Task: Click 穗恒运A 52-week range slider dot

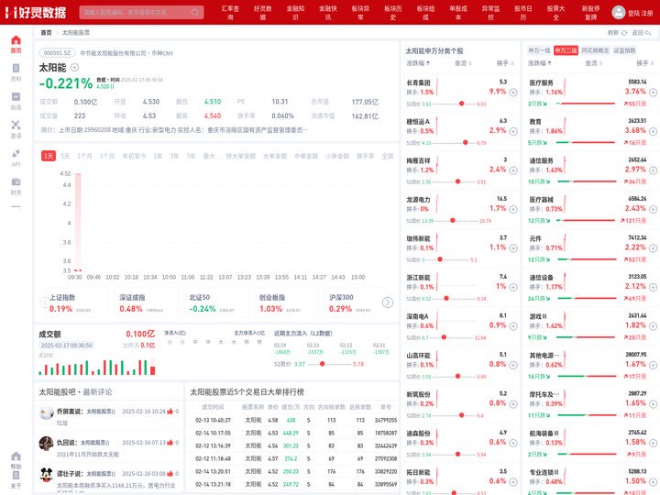Action: [x=465, y=143]
